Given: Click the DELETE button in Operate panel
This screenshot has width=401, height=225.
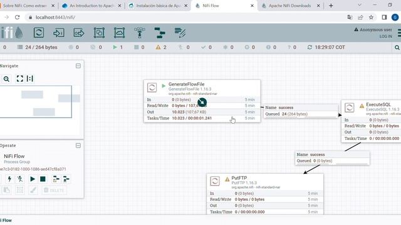Looking at the screenshot, I should tap(55, 190).
